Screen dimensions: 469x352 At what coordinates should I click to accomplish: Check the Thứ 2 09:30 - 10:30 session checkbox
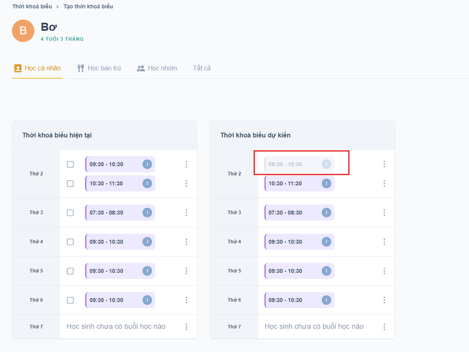coord(70,164)
